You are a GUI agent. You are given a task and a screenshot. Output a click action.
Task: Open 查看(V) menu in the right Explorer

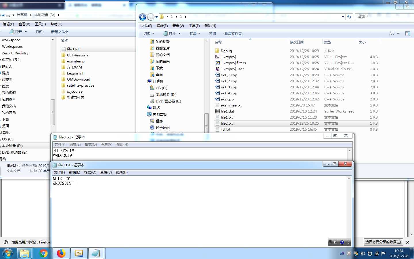(x=178, y=26)
